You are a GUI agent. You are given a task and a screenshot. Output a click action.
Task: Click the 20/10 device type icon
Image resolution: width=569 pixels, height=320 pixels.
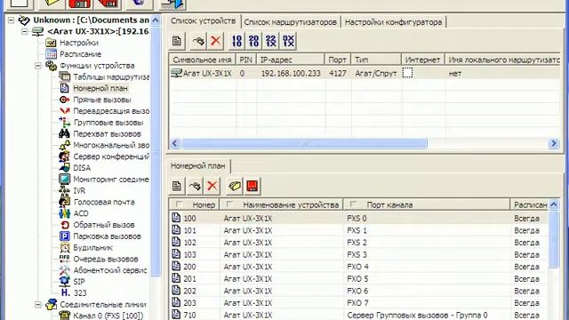(253, 41)
